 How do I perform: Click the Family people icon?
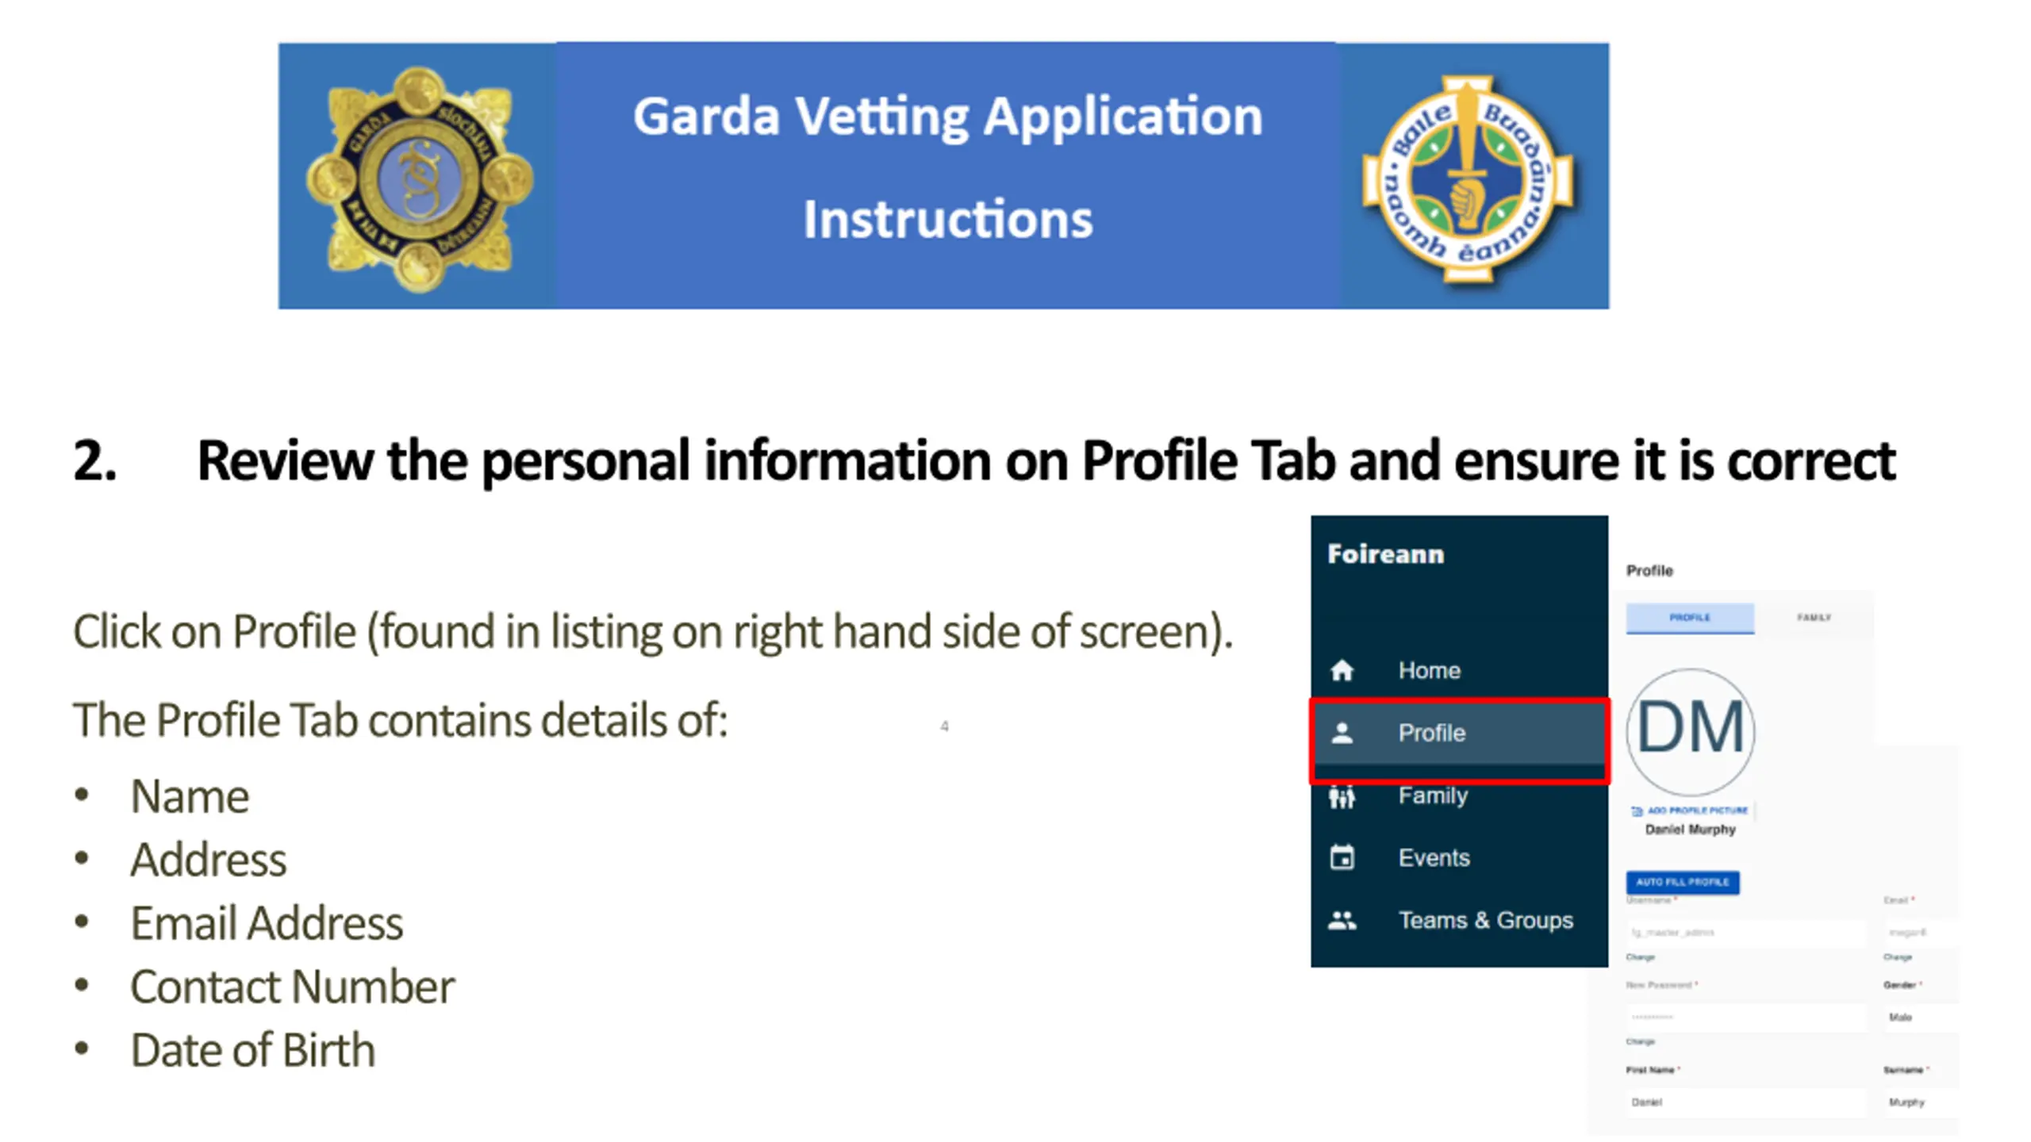1342,795
